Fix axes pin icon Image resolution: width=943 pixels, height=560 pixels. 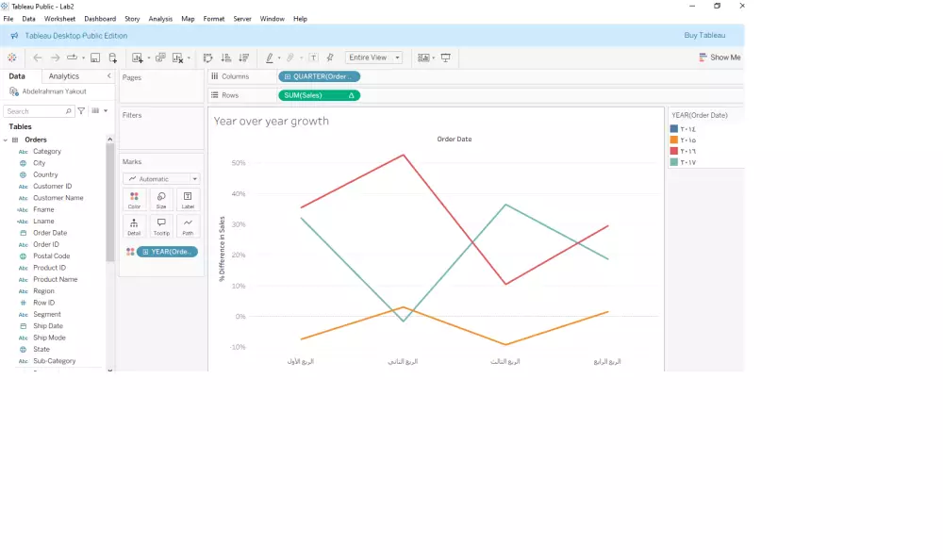329,58
